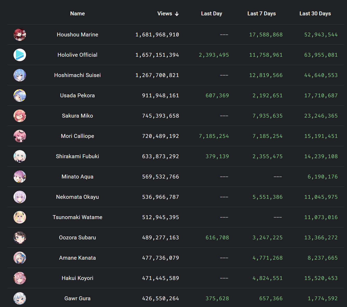Click views value 745,393,658
This screenshot has height=307, width=347.
point(161,116)
